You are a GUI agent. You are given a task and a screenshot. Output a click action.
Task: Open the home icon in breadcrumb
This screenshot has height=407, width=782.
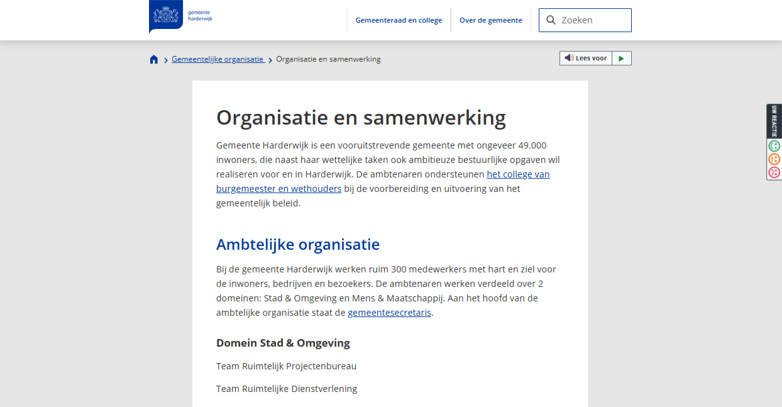(x=154, y=59)
